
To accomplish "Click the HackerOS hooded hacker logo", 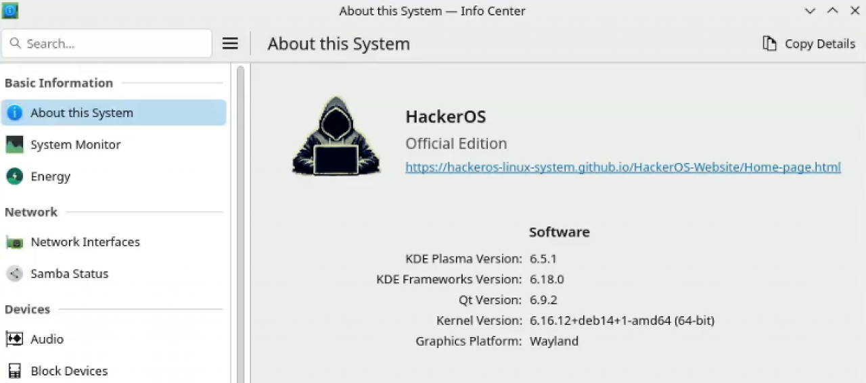I will 336,137.
